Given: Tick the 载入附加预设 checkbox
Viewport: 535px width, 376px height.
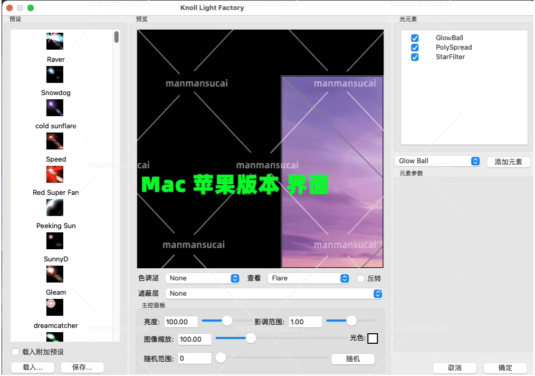Looking at the screenshot, I should coord(15,352).
